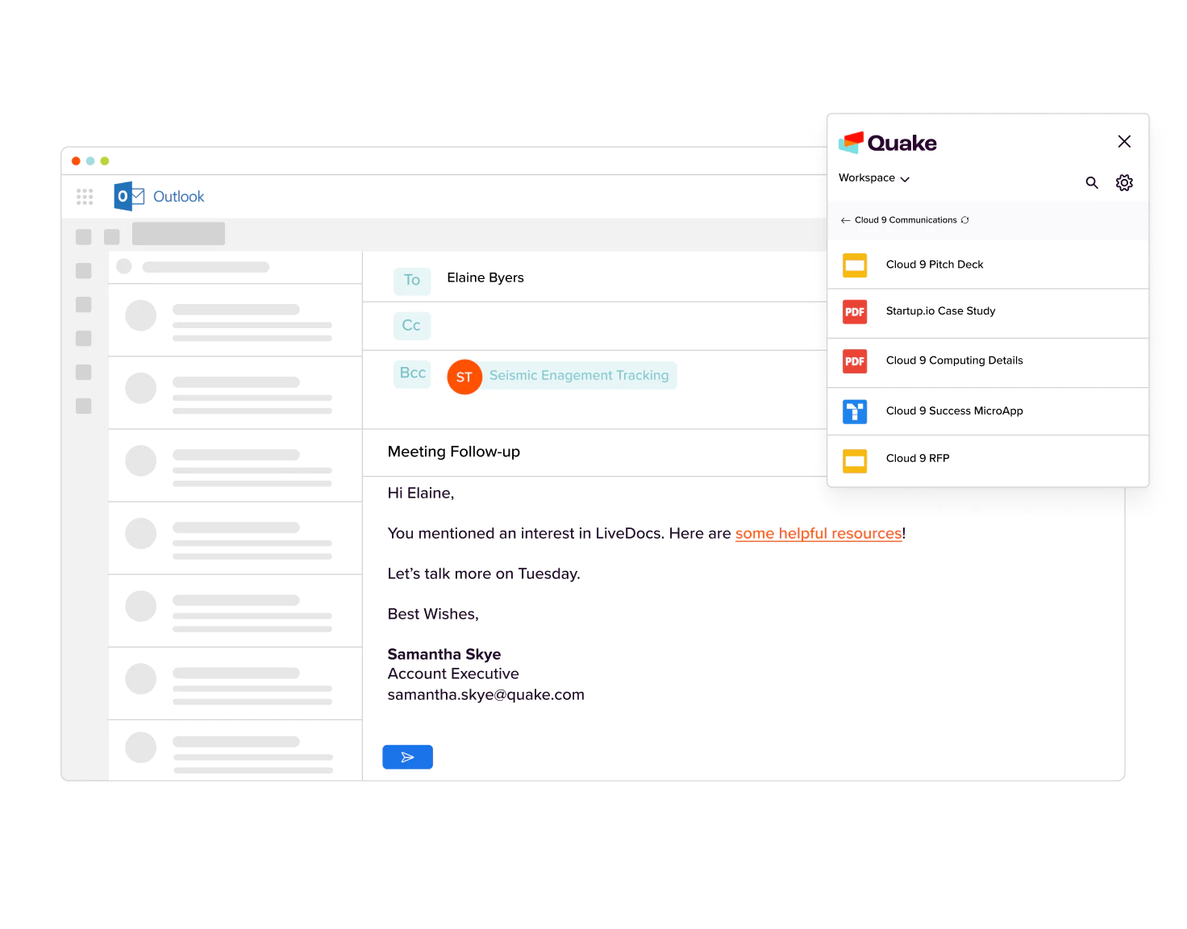Click the ST avatar in Bcc

coord(464,377)
